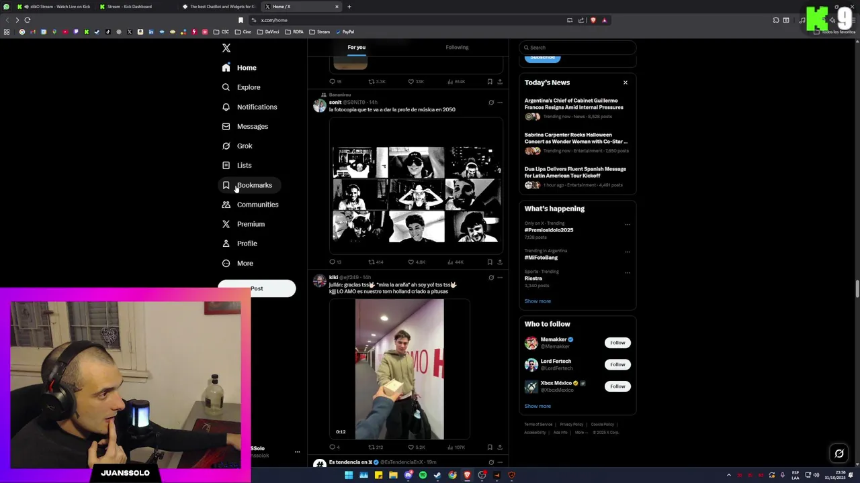
Task: Bookmark sonit's fotocopia post
Action: pos(490,262)
